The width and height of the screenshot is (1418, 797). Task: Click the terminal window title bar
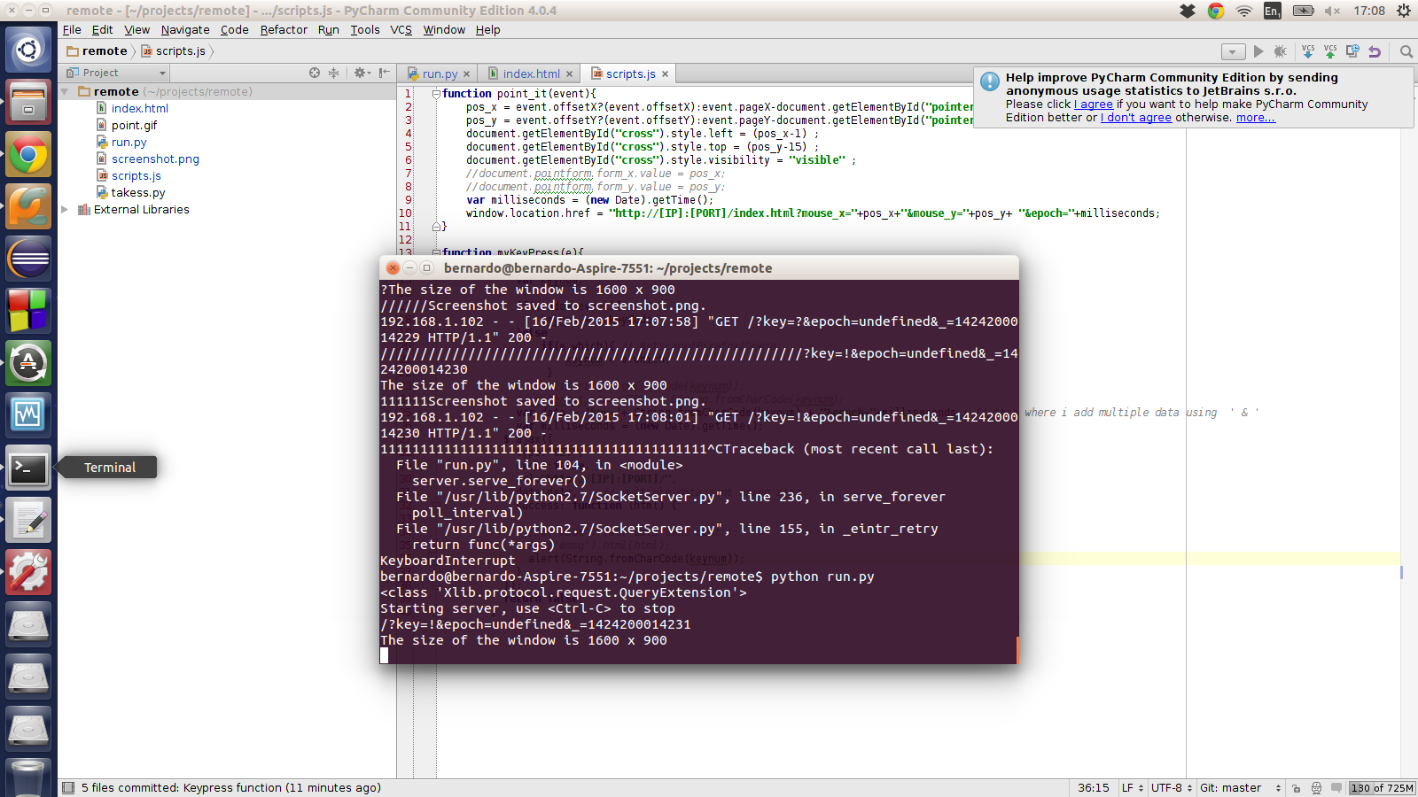click(698, 267)
